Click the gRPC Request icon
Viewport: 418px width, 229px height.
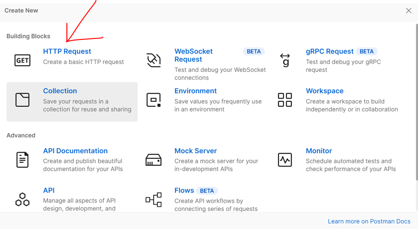pos(285,60)
